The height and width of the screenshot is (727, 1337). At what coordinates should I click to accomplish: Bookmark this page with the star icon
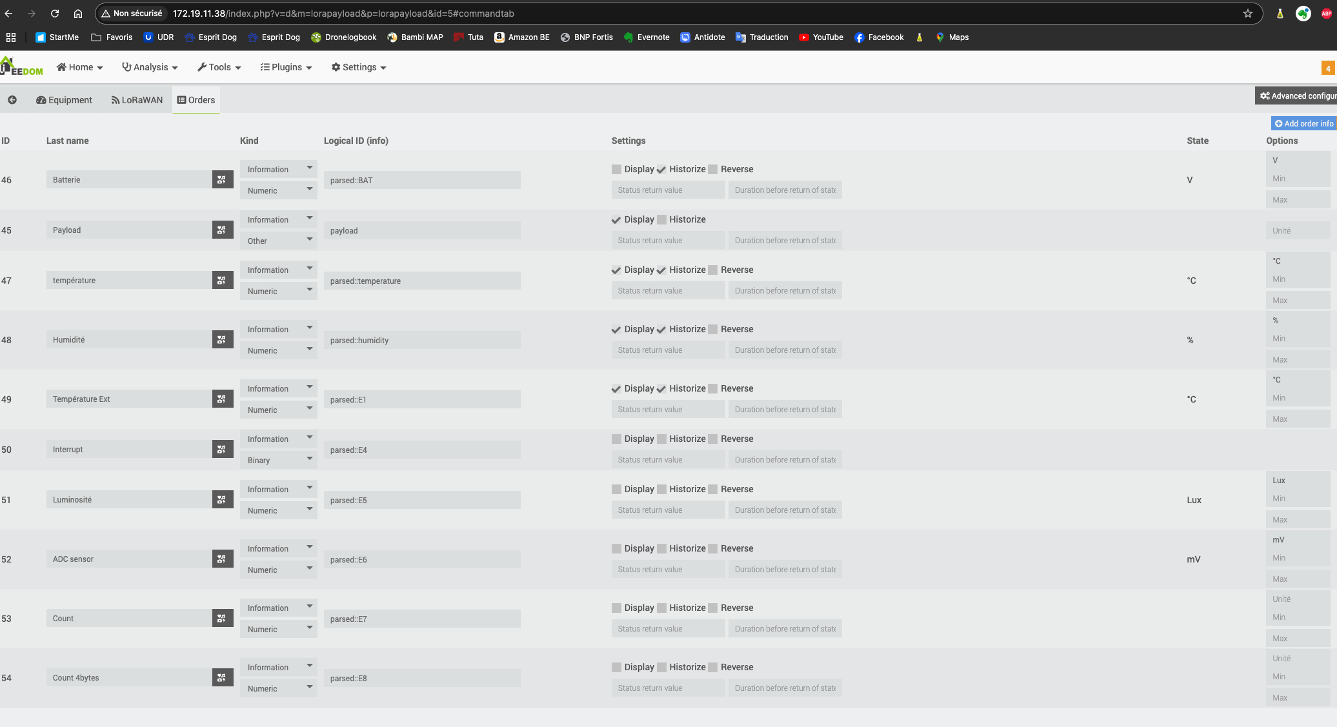[1247, 14]
